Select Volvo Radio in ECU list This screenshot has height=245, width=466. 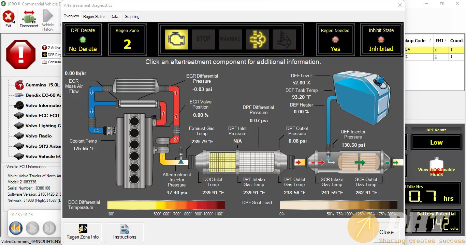tap(38, 136)
